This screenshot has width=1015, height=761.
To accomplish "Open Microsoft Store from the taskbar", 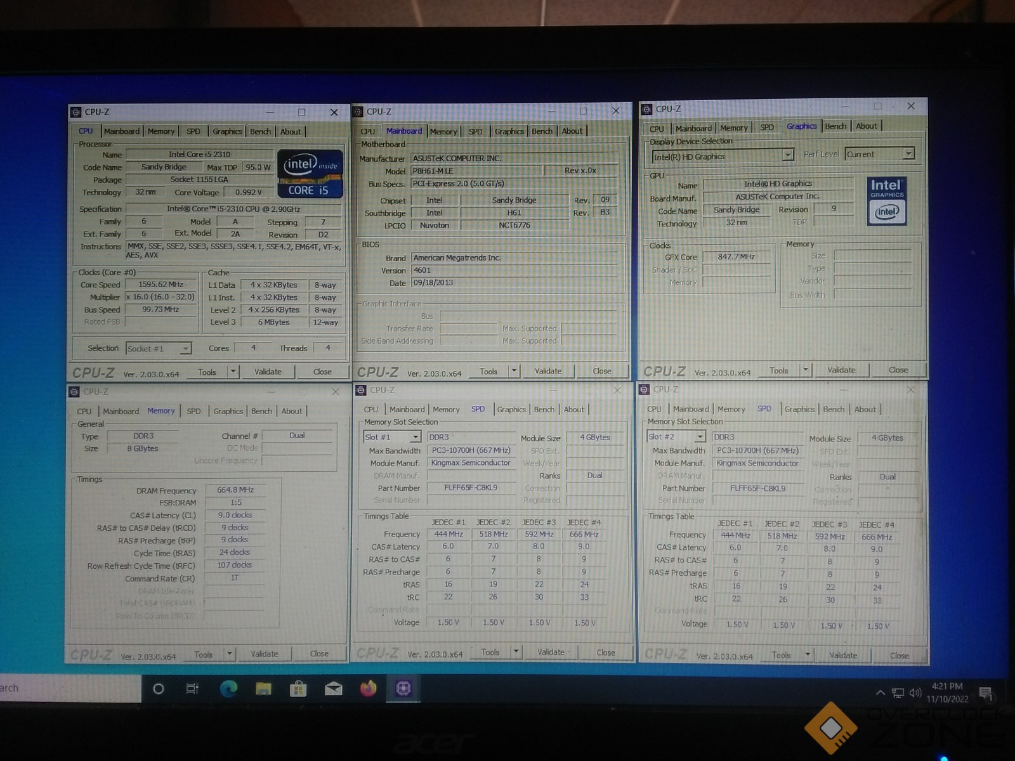I will click(x=298, y=688).
